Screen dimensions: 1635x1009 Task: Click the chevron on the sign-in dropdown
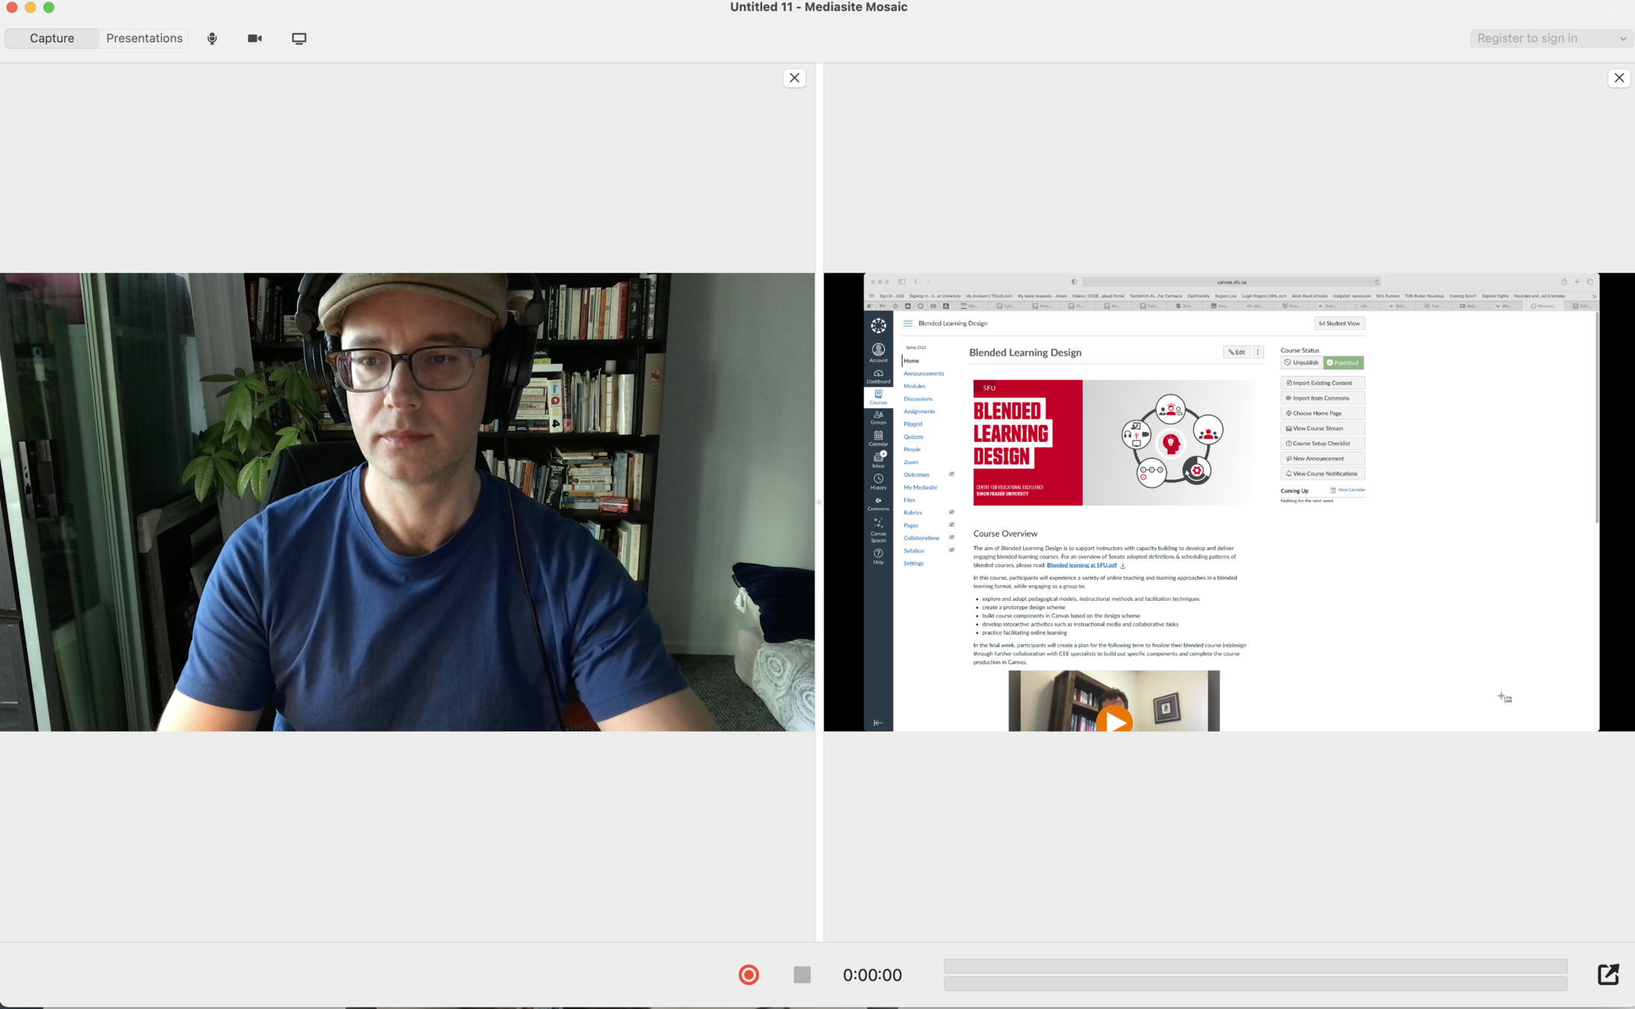[1623, 39]
